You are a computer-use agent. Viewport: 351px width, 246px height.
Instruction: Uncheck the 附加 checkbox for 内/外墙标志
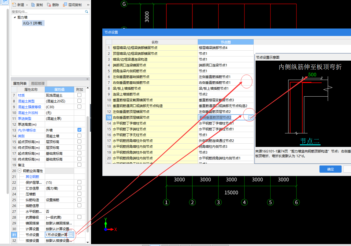(79, 130)
